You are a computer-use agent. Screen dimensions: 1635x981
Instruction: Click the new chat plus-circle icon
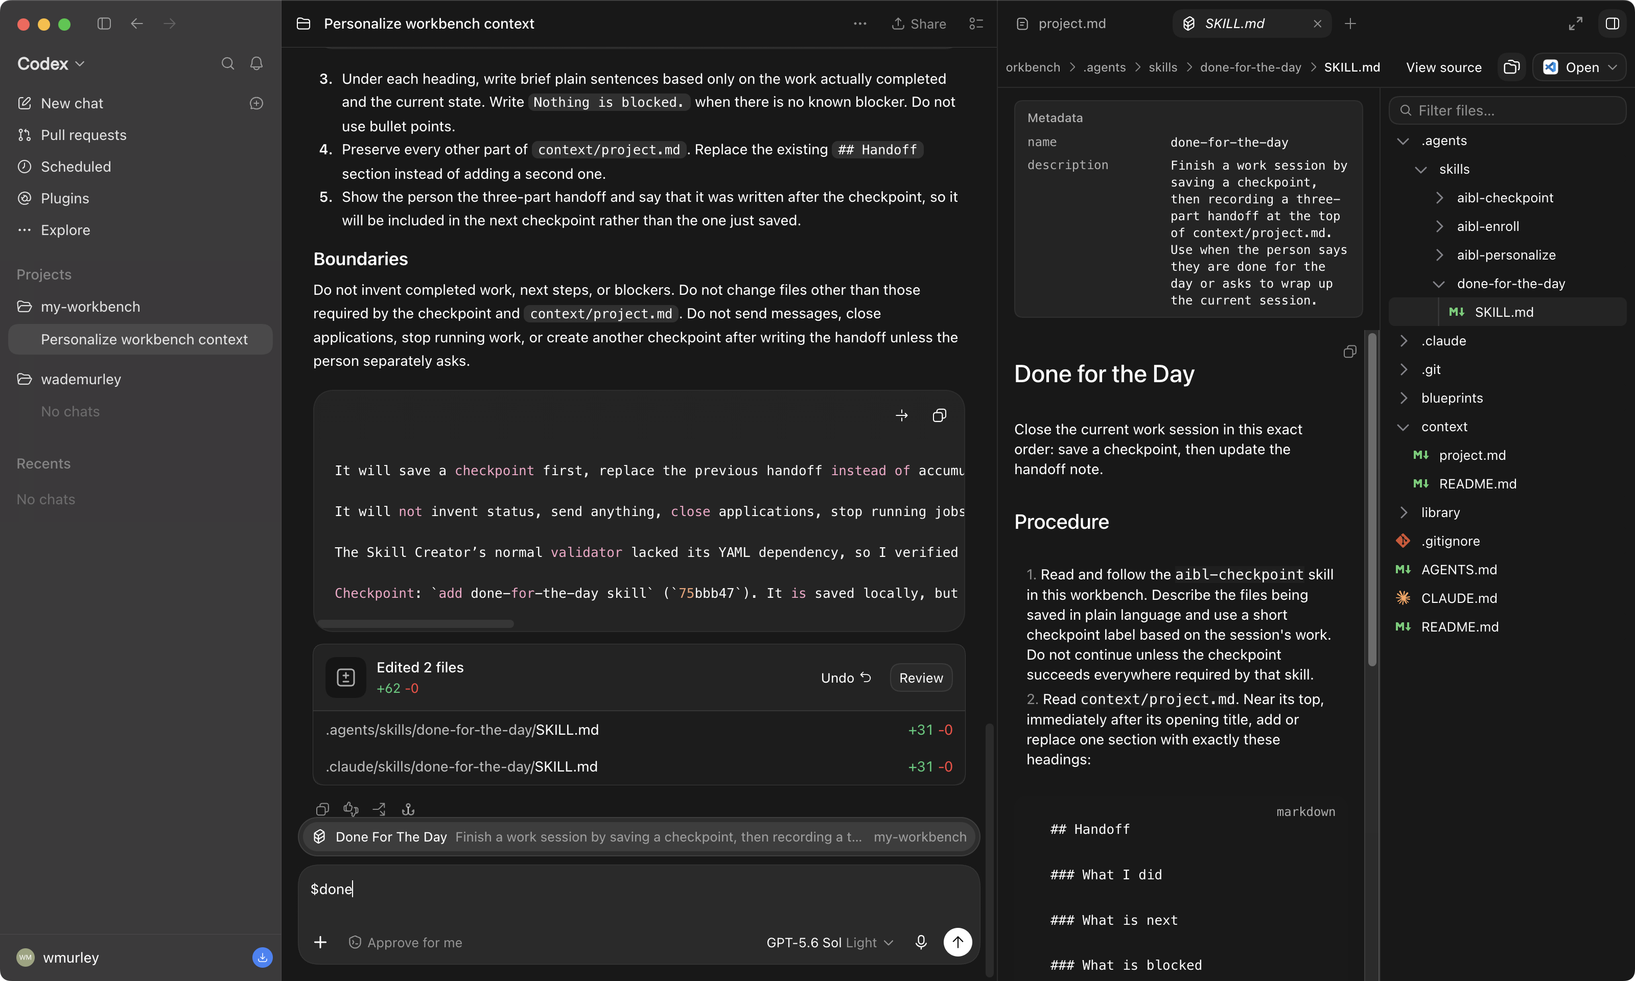pos(256,103)
